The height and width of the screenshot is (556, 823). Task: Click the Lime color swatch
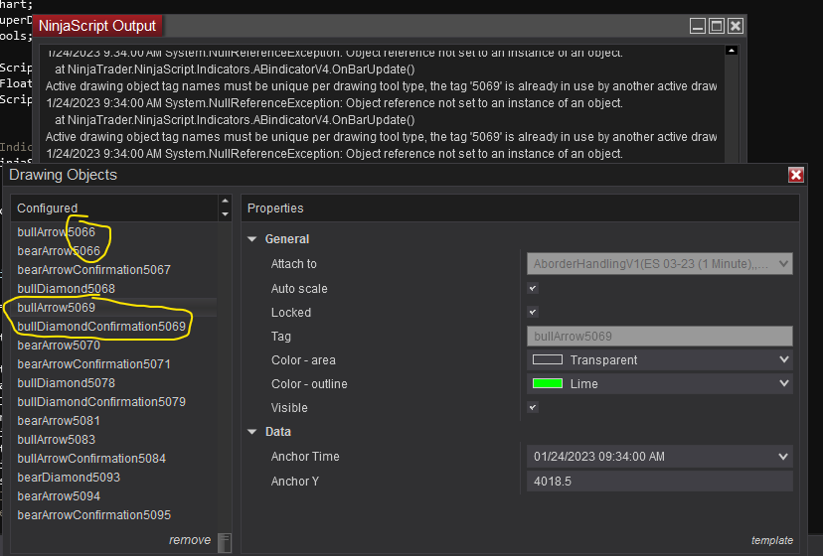548,384
